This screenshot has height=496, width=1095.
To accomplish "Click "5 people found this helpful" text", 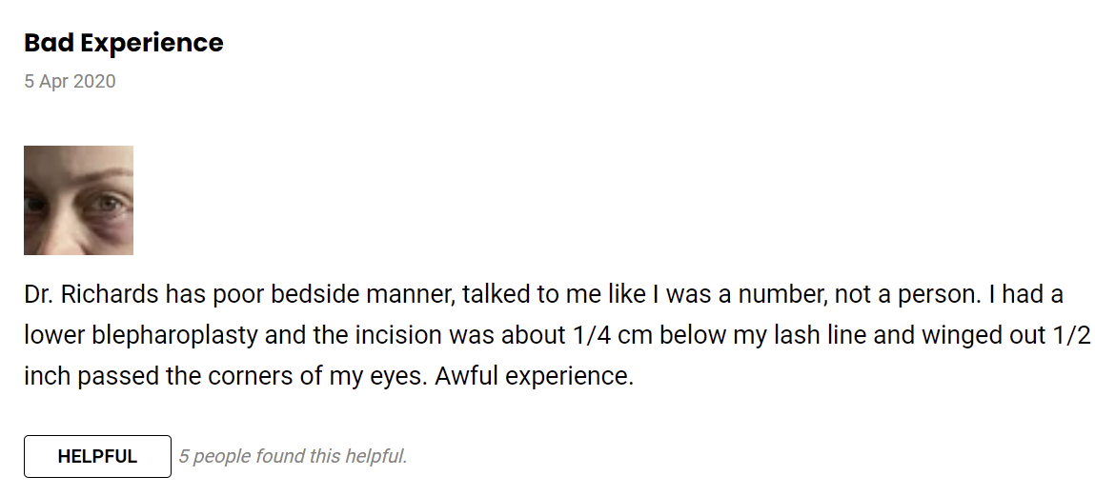I will [293, 456].
